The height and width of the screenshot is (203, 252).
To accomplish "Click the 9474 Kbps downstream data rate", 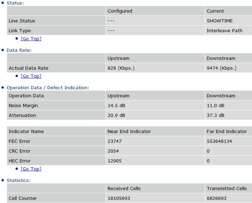I will point(222,68).
